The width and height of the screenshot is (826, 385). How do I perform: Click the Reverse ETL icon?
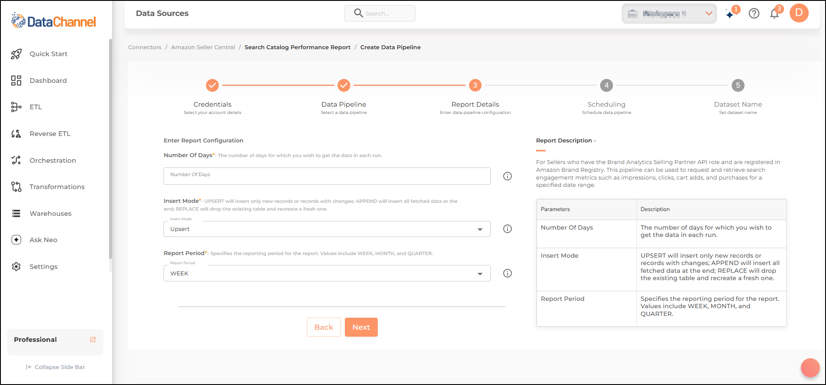click(16, 134)
